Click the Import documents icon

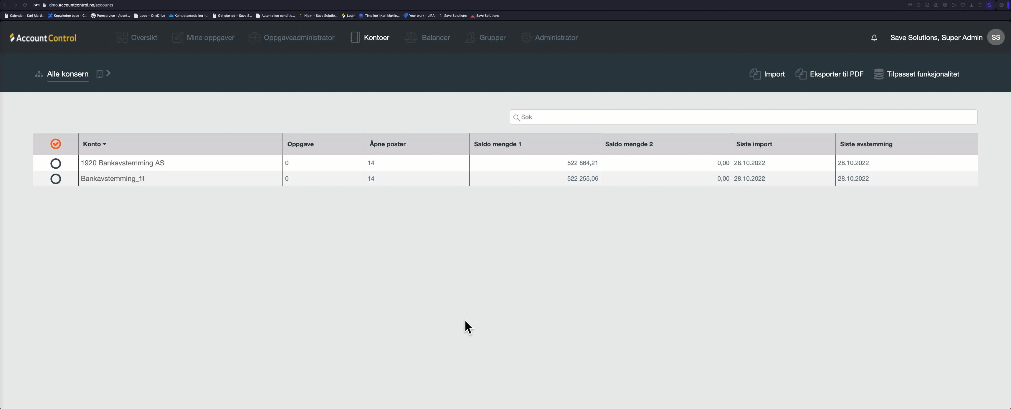[x=754, y=74]
